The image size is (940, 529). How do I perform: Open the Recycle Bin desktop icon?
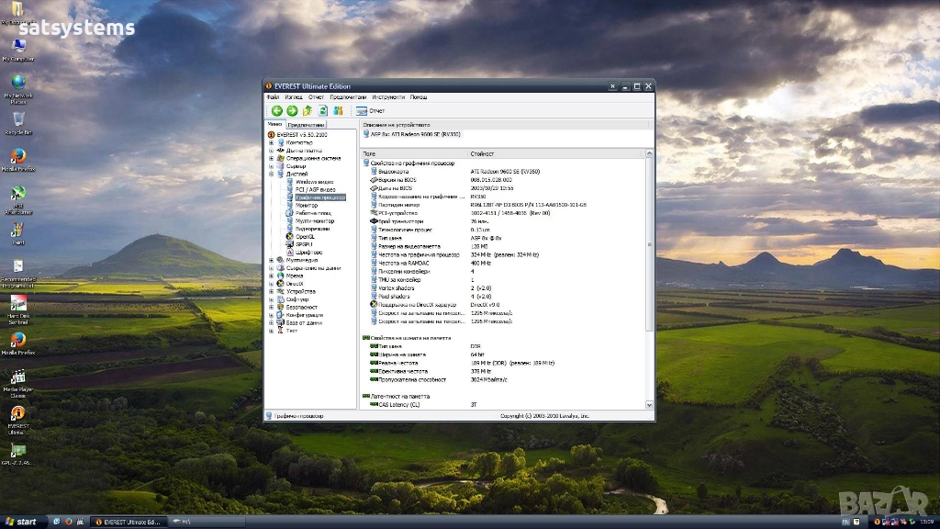17,121
